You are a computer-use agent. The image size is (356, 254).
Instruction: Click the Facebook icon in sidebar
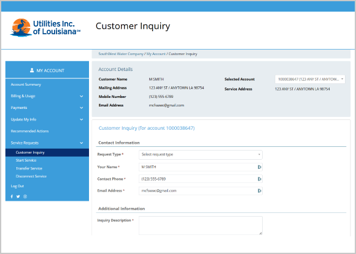(12, 196)
